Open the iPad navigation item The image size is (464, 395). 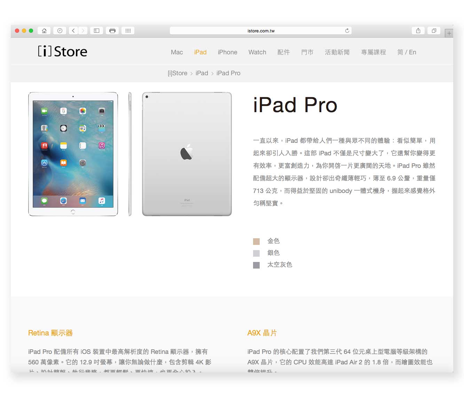click(200, 52)
